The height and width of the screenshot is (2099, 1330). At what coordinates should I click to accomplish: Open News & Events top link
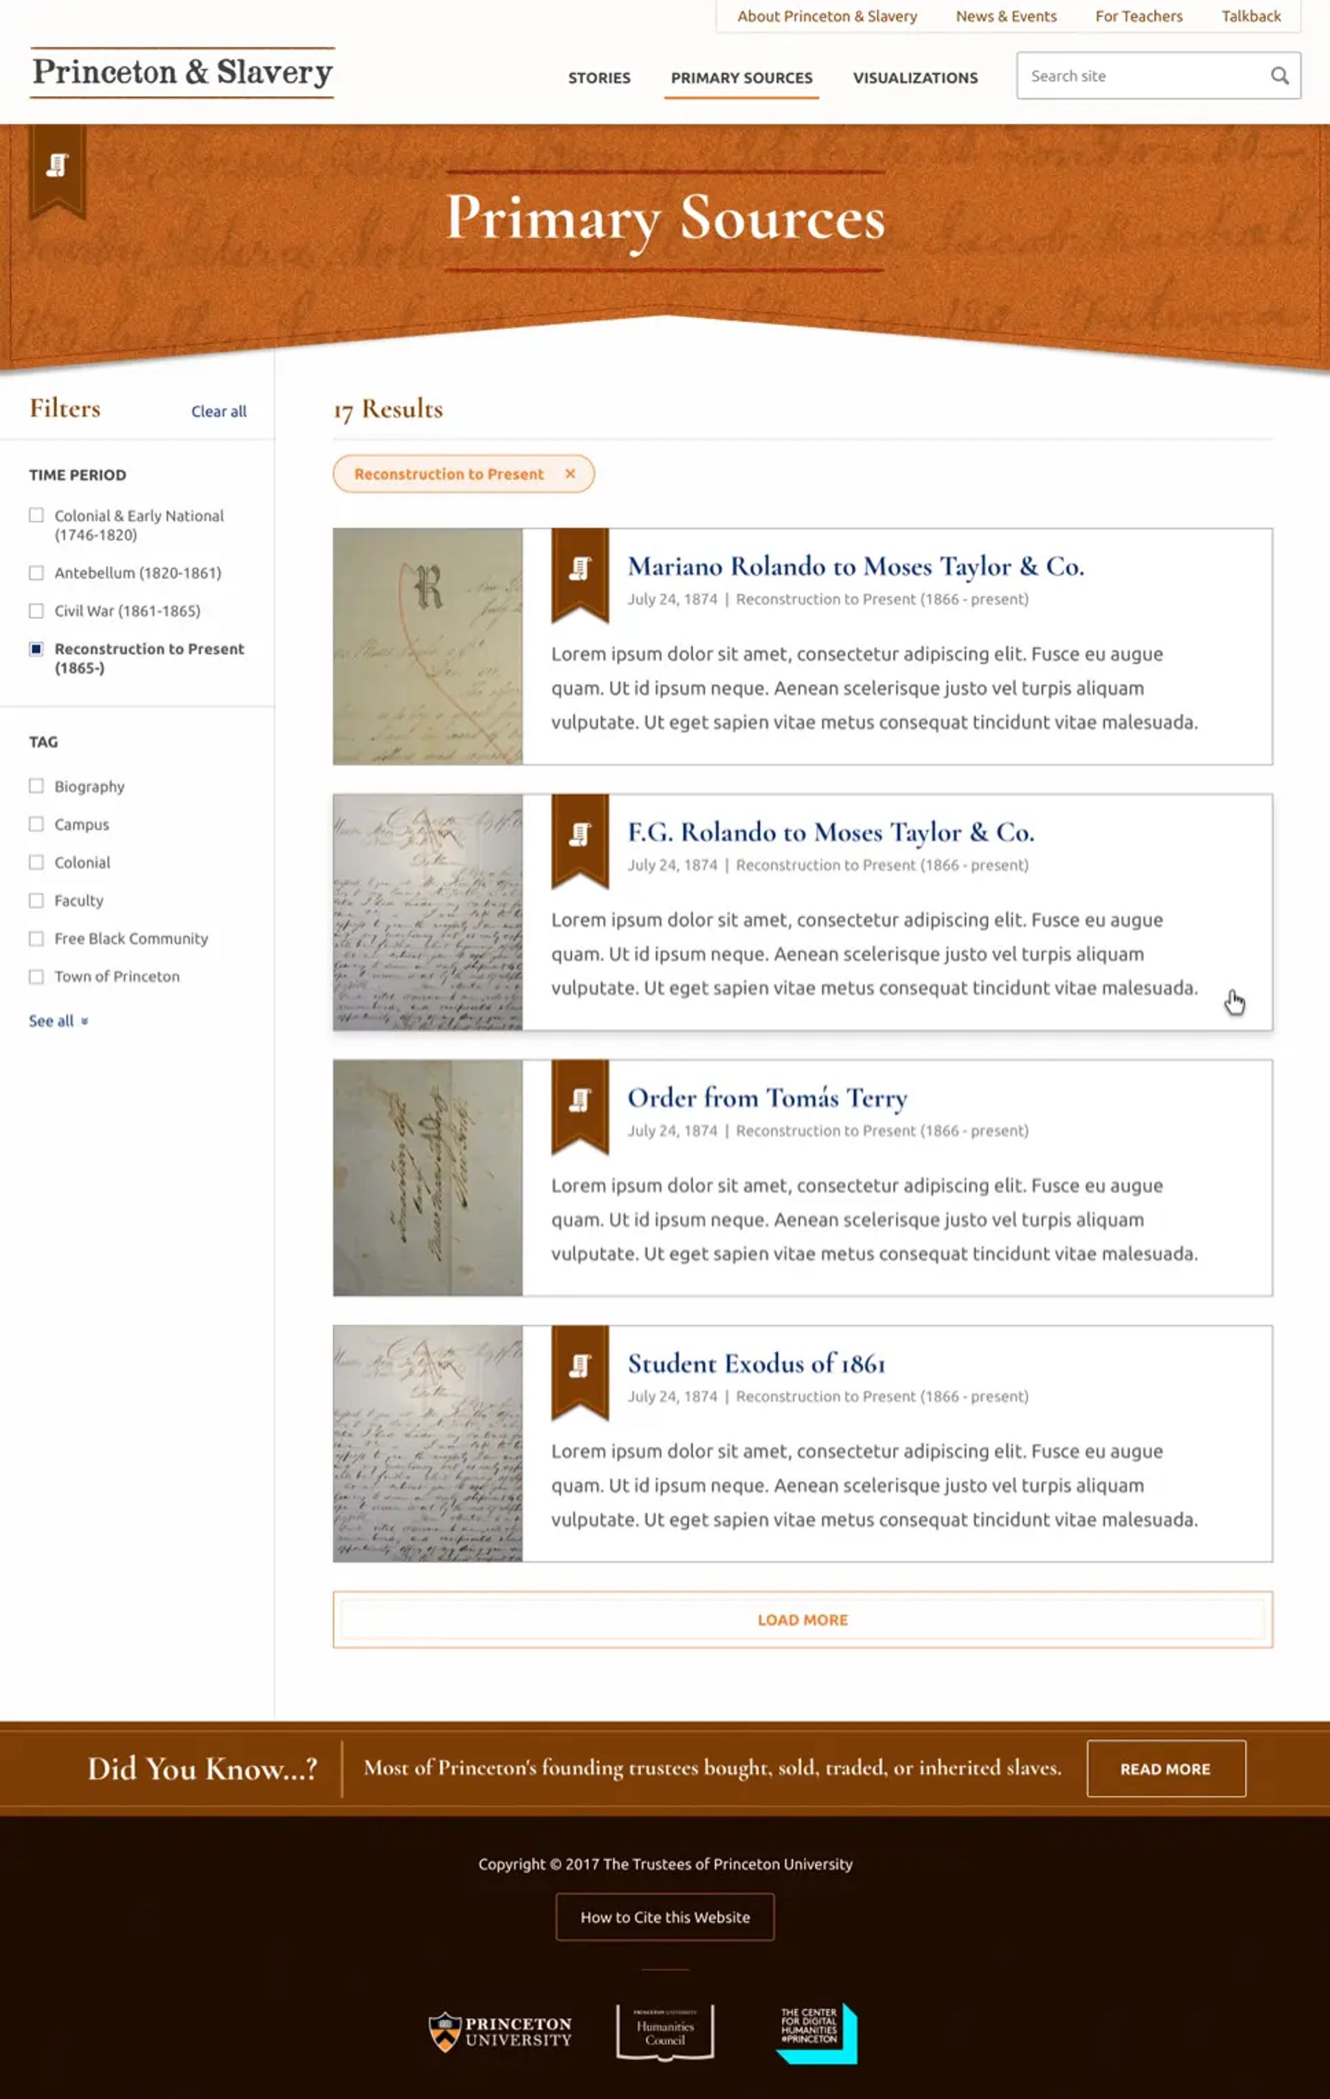[x=1006, y=16]
